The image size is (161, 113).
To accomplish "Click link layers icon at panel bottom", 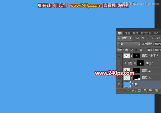I will pyautogui.click(x=127, y=90).
